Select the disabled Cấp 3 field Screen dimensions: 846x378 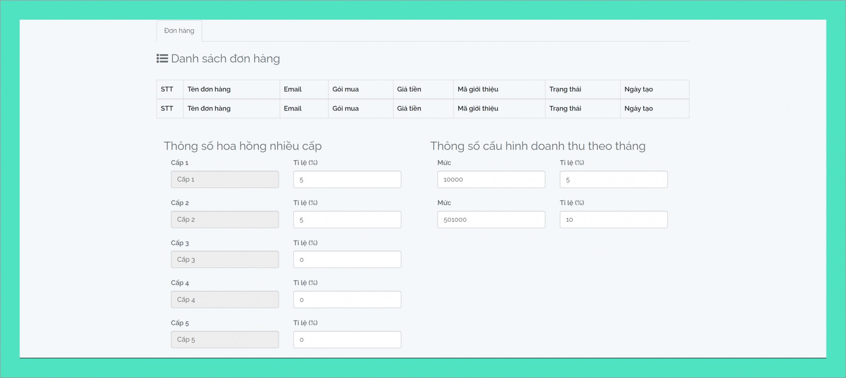224,259
